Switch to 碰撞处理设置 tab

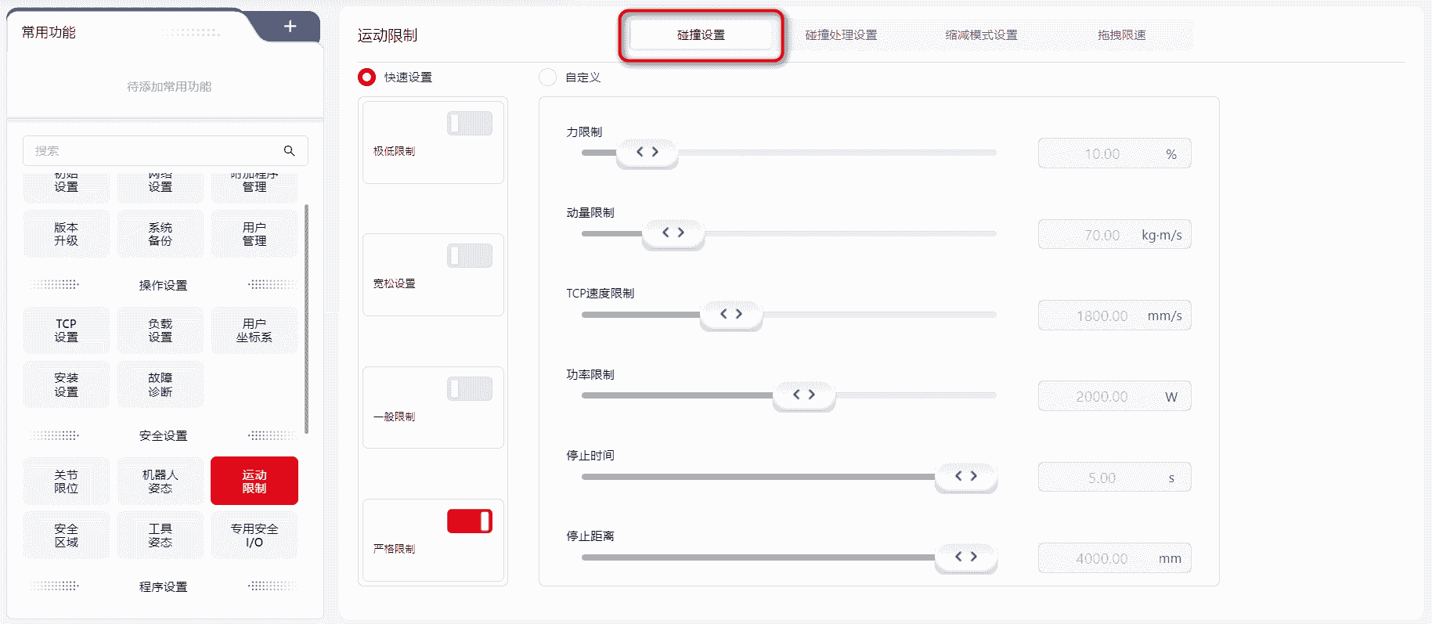coord(841,35)
